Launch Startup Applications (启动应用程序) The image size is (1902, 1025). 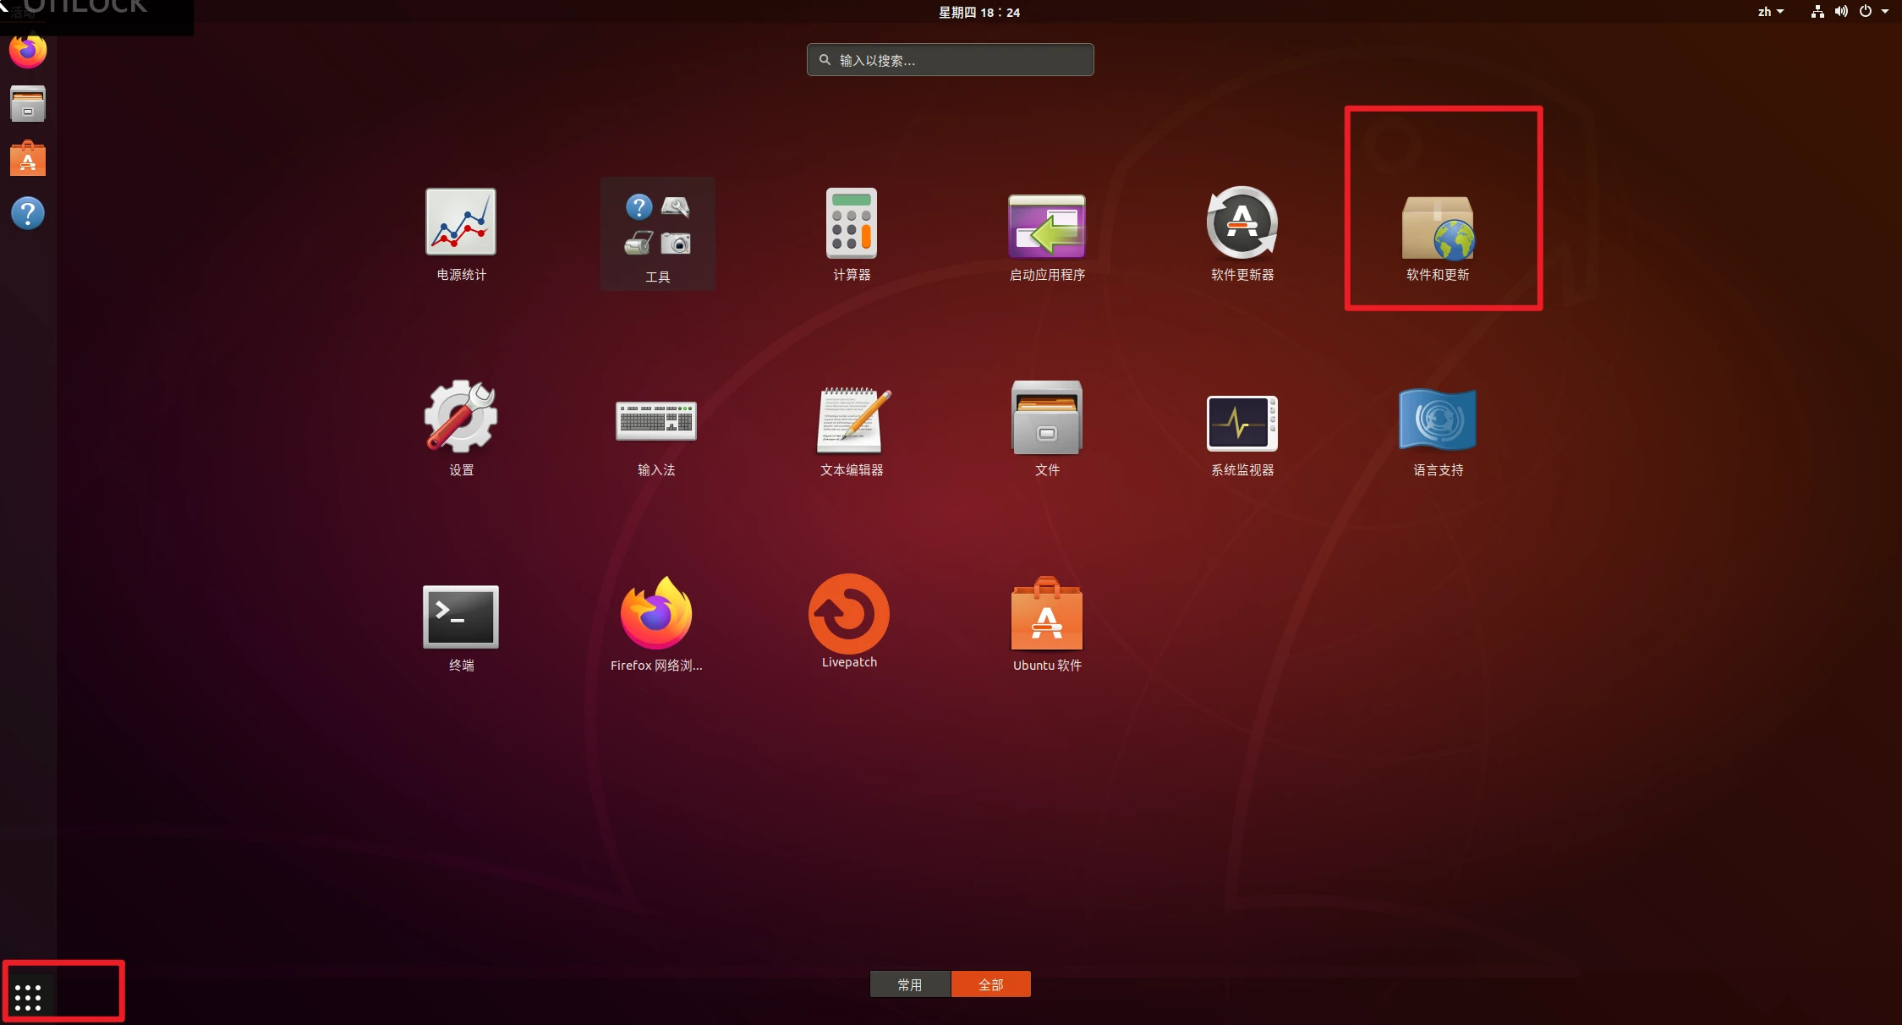tap(1046, 226)
